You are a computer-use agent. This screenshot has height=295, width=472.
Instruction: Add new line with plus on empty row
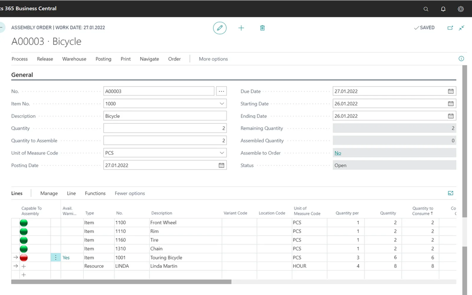coord(24,275)
